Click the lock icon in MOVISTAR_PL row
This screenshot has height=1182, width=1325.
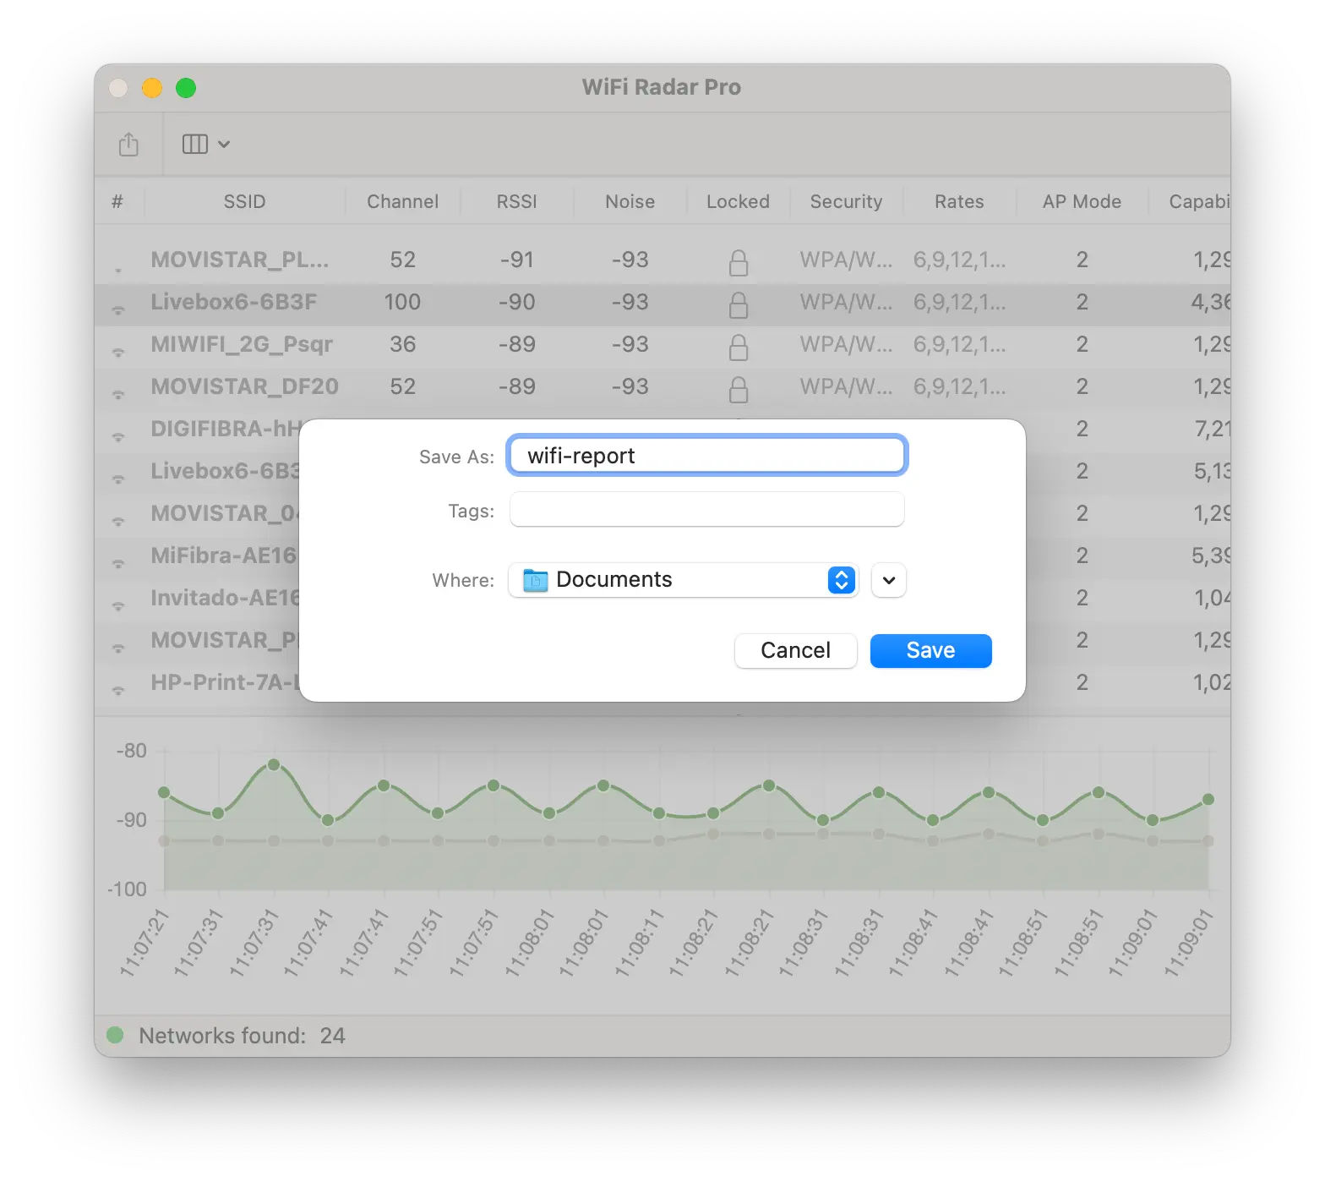pos(739,262)
